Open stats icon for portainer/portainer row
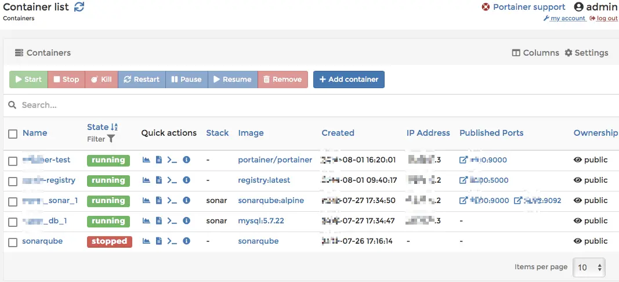This screenshot has width=619, height=282. click(146, 160)
